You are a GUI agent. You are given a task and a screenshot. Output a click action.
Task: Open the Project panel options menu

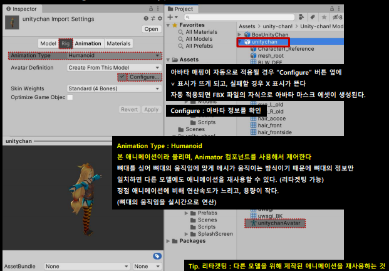click(339, 9)
